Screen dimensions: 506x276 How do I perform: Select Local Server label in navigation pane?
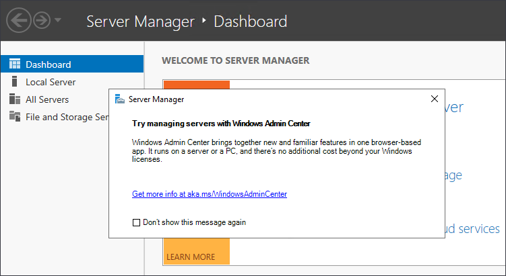51,82
